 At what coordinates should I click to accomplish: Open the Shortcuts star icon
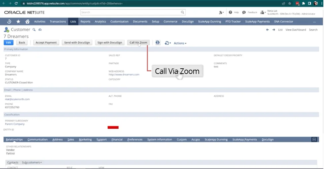(x=18, y=21)
